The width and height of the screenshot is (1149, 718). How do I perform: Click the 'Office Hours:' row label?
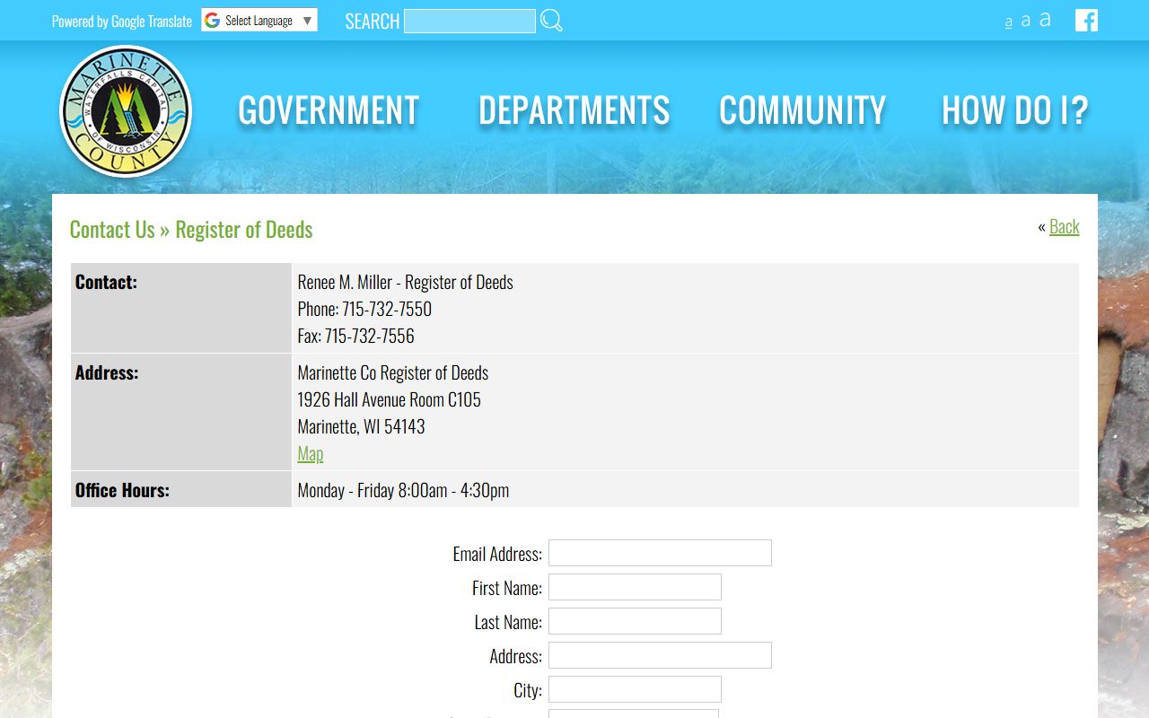click(x=122, y=490)
